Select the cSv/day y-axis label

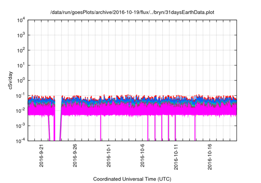point(11,80)
